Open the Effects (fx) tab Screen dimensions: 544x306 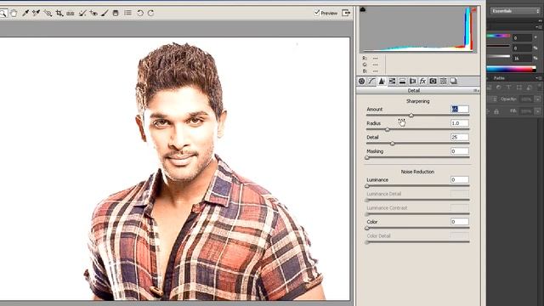pos(422,82)
